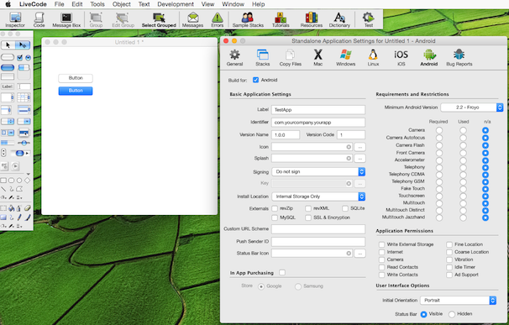Enable the revXML external

click(308, 208)
